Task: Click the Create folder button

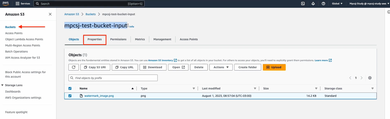Action: coord(248,67)
